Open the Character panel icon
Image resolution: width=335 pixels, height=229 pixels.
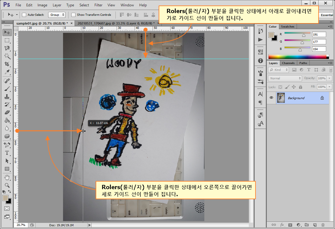pyautogui.click(x=260, y=94)
